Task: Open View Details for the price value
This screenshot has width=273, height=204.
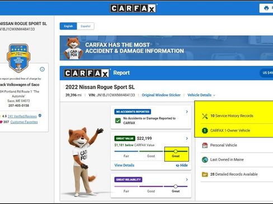Action: (124, 165)
